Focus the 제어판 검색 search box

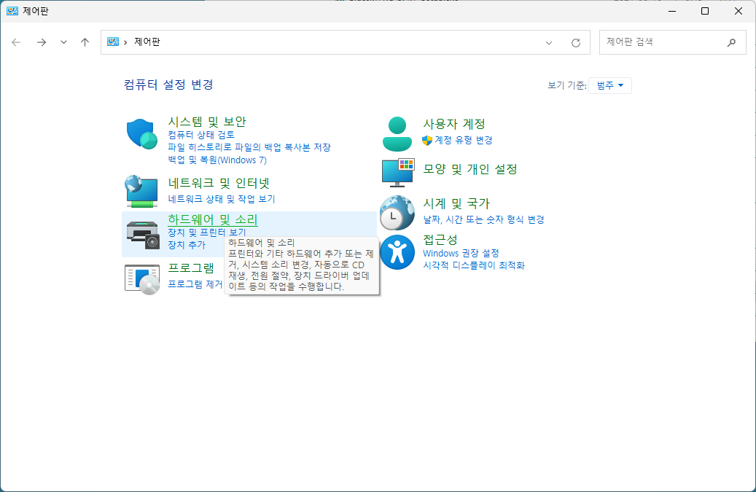tap(672, 42)
